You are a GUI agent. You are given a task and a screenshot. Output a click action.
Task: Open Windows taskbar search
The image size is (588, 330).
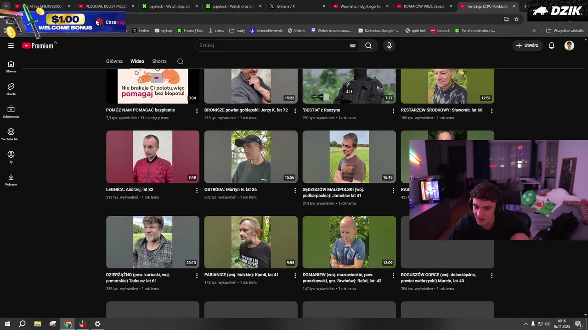tap(22, 324)
